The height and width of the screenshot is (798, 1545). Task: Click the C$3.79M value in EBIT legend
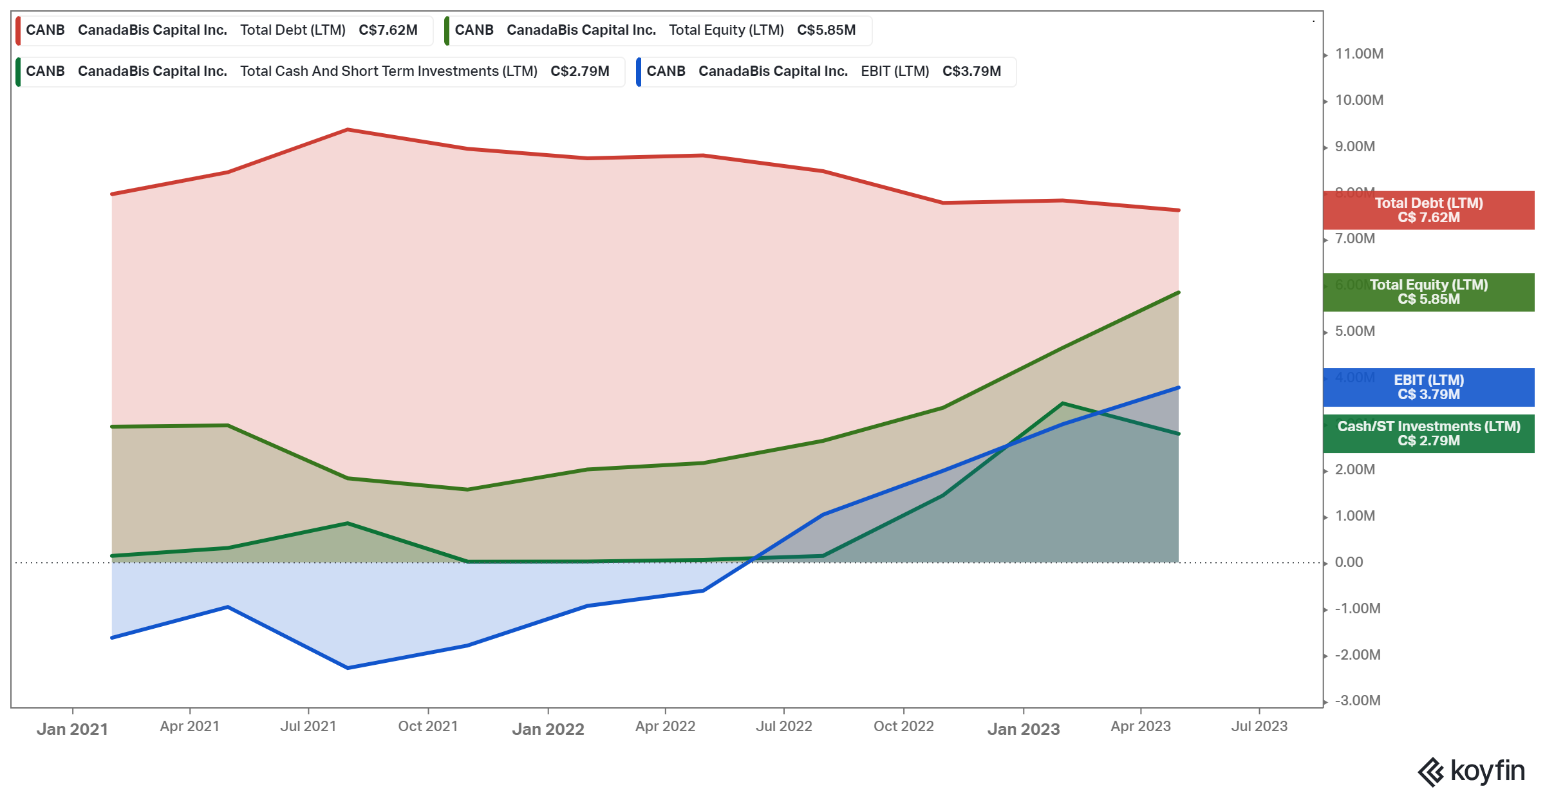(972, 71)
